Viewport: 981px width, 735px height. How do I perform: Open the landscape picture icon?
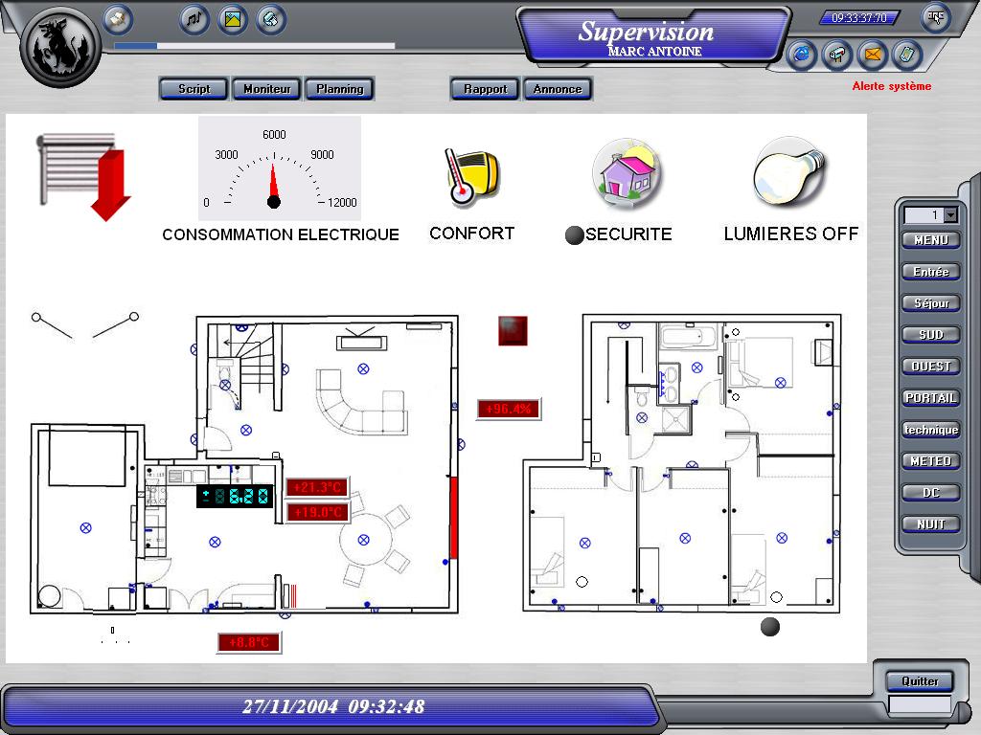(x=233, y=19)
